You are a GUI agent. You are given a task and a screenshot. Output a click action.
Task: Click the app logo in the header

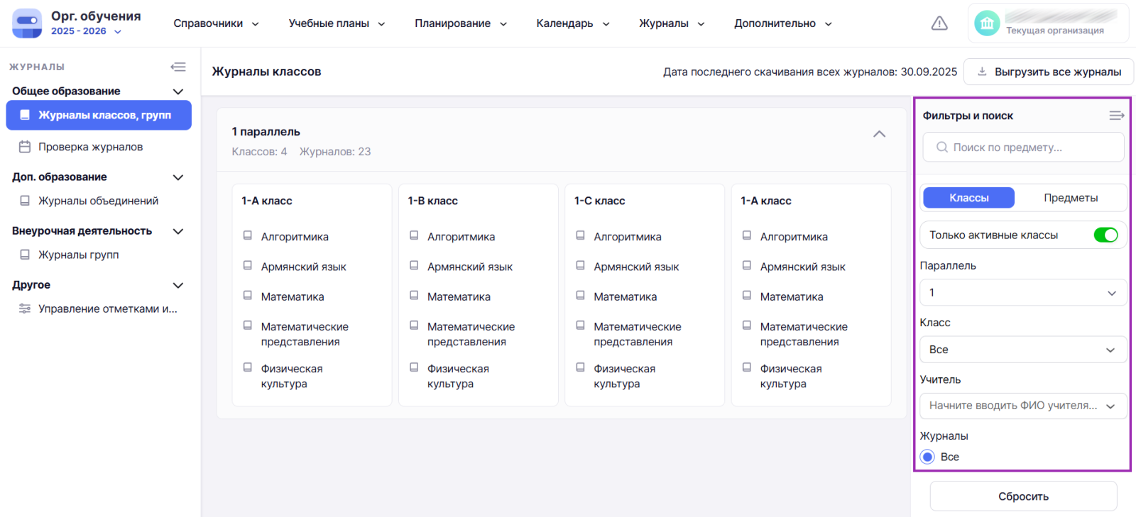coord(27,23)
